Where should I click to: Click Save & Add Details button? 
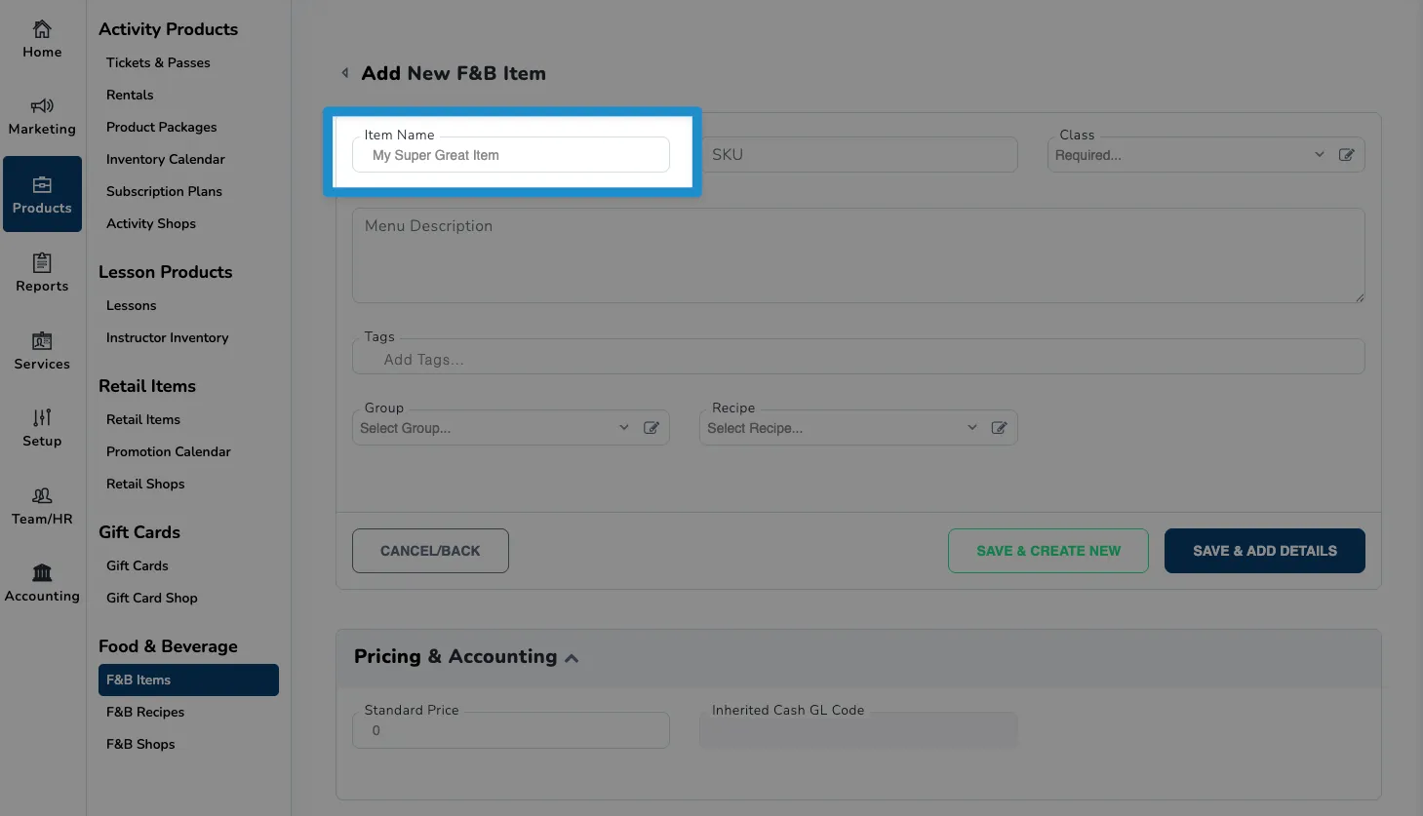pyautogui.click(x=1265, y=551)
